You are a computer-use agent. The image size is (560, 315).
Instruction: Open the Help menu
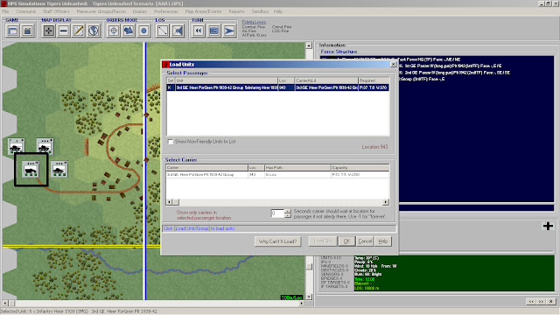point(278,11)
